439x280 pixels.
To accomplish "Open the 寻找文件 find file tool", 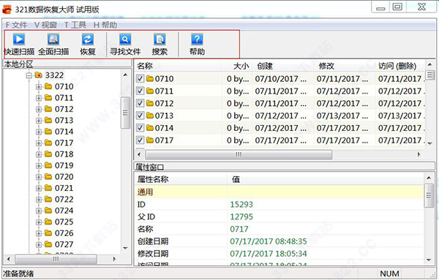I will pyautogui.click(x=125, y=44).
